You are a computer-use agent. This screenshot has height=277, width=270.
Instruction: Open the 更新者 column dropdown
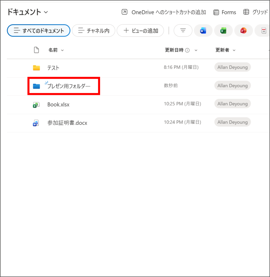(x=234, y=50)
